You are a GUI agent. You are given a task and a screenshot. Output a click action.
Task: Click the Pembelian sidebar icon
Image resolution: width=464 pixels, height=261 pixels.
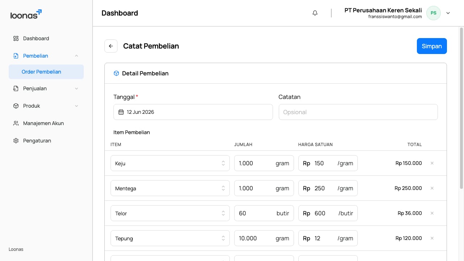(x=16, y=56)
